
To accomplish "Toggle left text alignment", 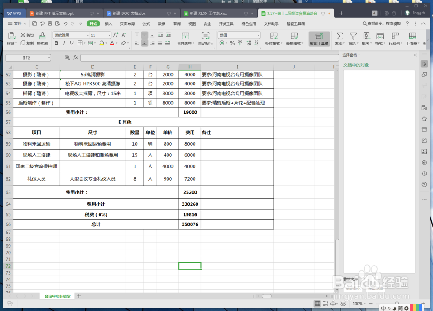I will (x=137, y=43).
